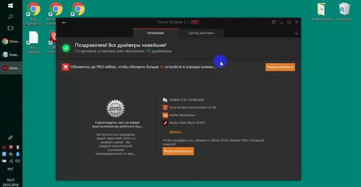Viewport: 361px width, 187px height.
Task: Open the Другое... link
Action: (176, 132)
